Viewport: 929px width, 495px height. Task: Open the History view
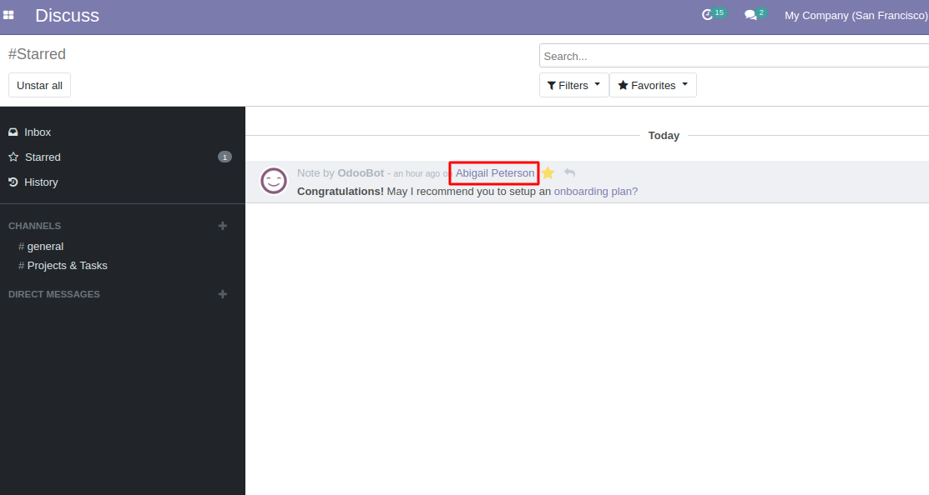click(41, 182)
